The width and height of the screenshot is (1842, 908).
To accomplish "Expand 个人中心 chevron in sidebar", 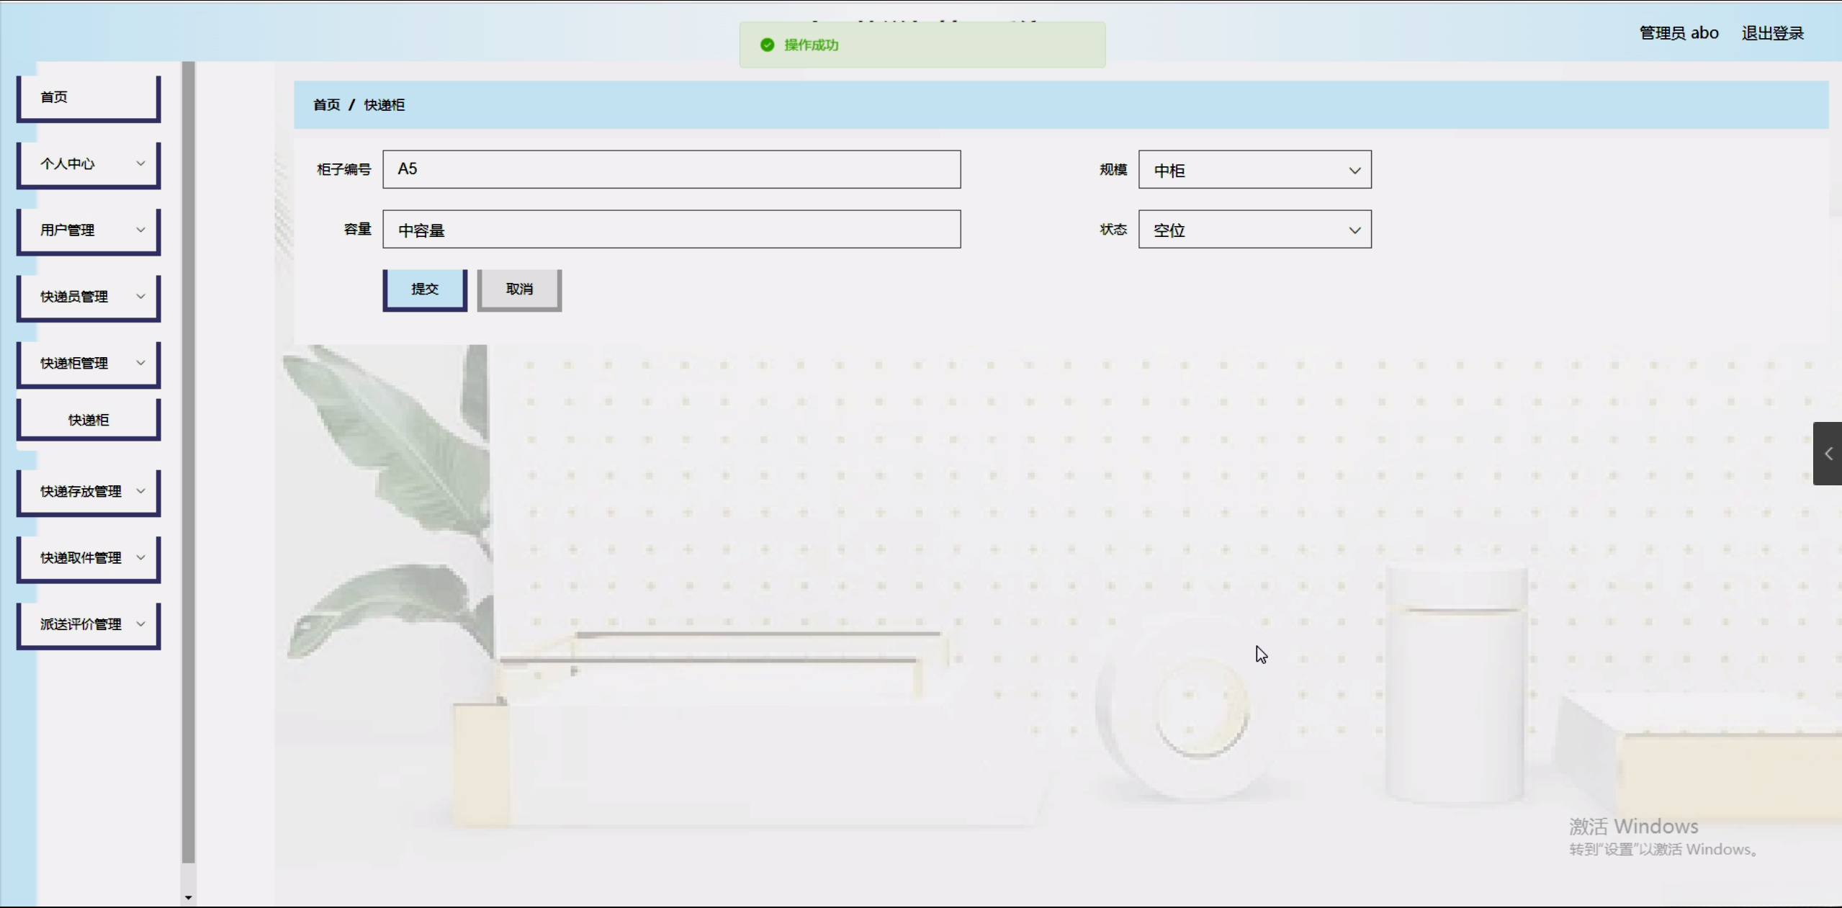I will point(140,163).
